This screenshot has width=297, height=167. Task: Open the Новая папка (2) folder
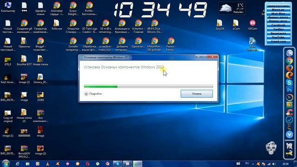[24, 116]
